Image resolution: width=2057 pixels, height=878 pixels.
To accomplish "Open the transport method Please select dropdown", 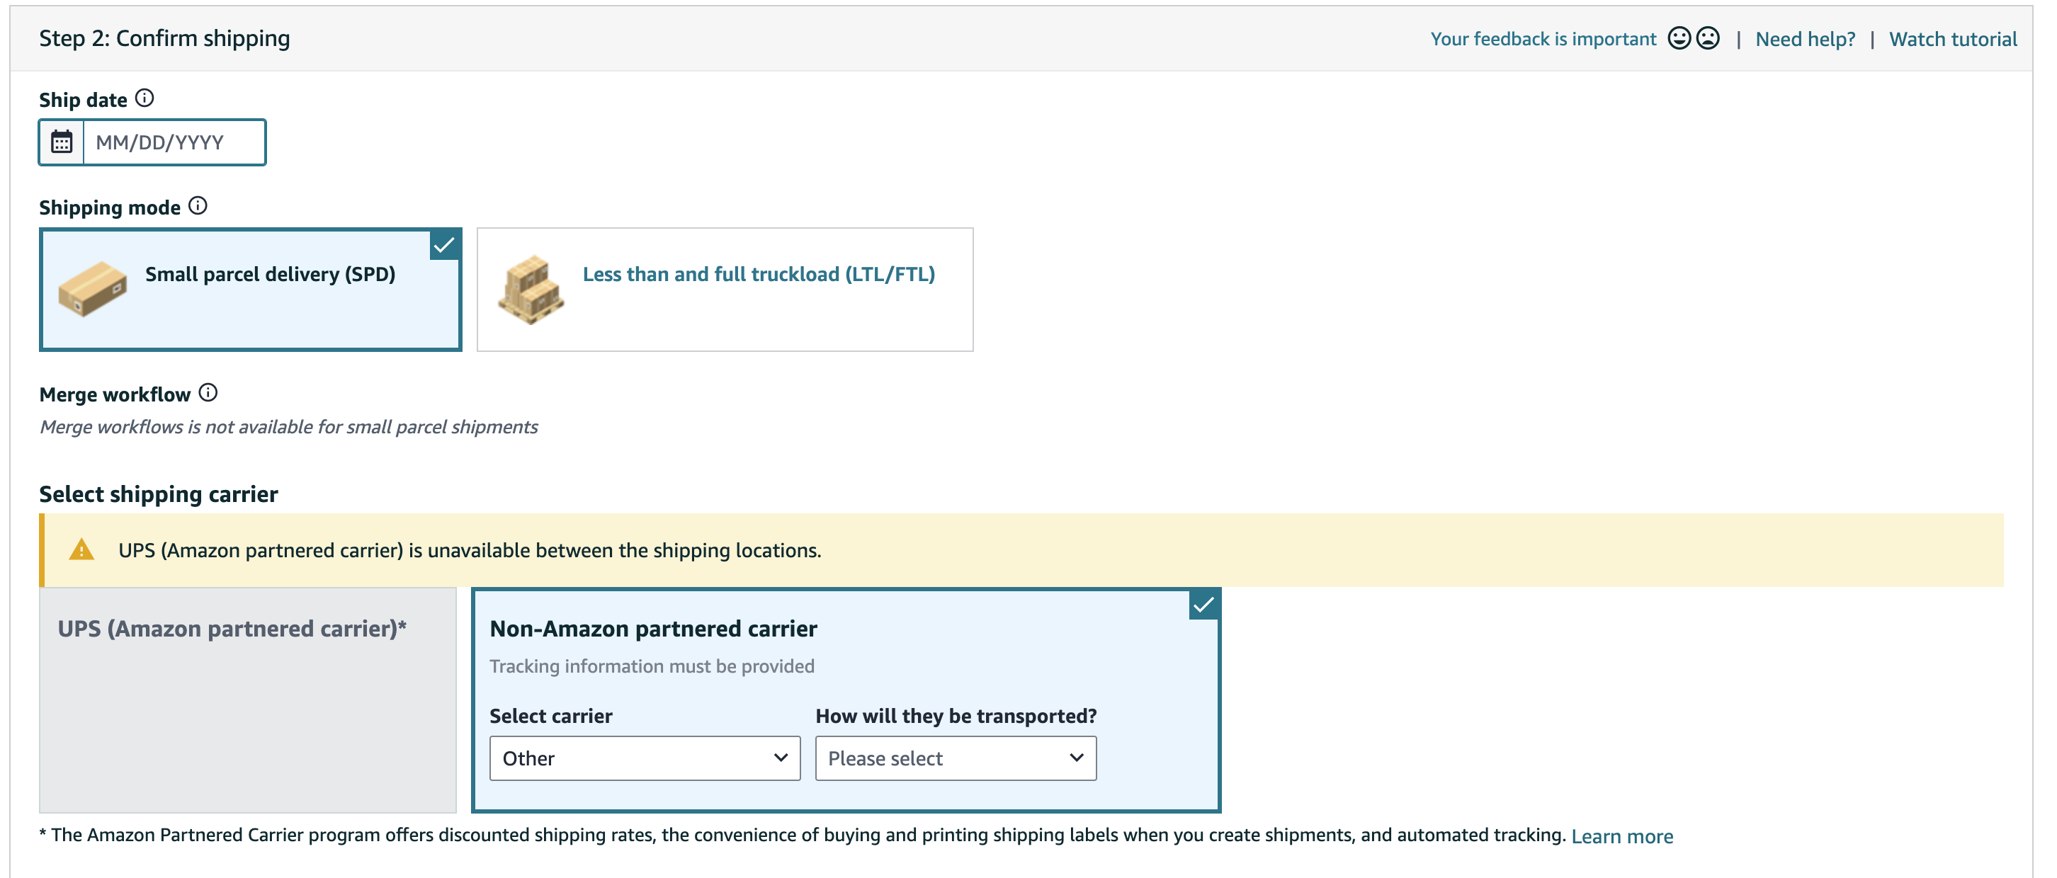I will tap(956, 758).
